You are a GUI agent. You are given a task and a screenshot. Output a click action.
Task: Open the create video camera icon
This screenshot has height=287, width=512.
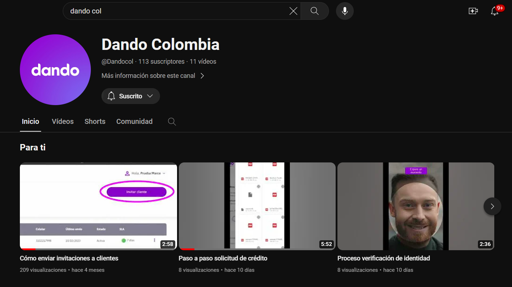[x=473, y=11]
